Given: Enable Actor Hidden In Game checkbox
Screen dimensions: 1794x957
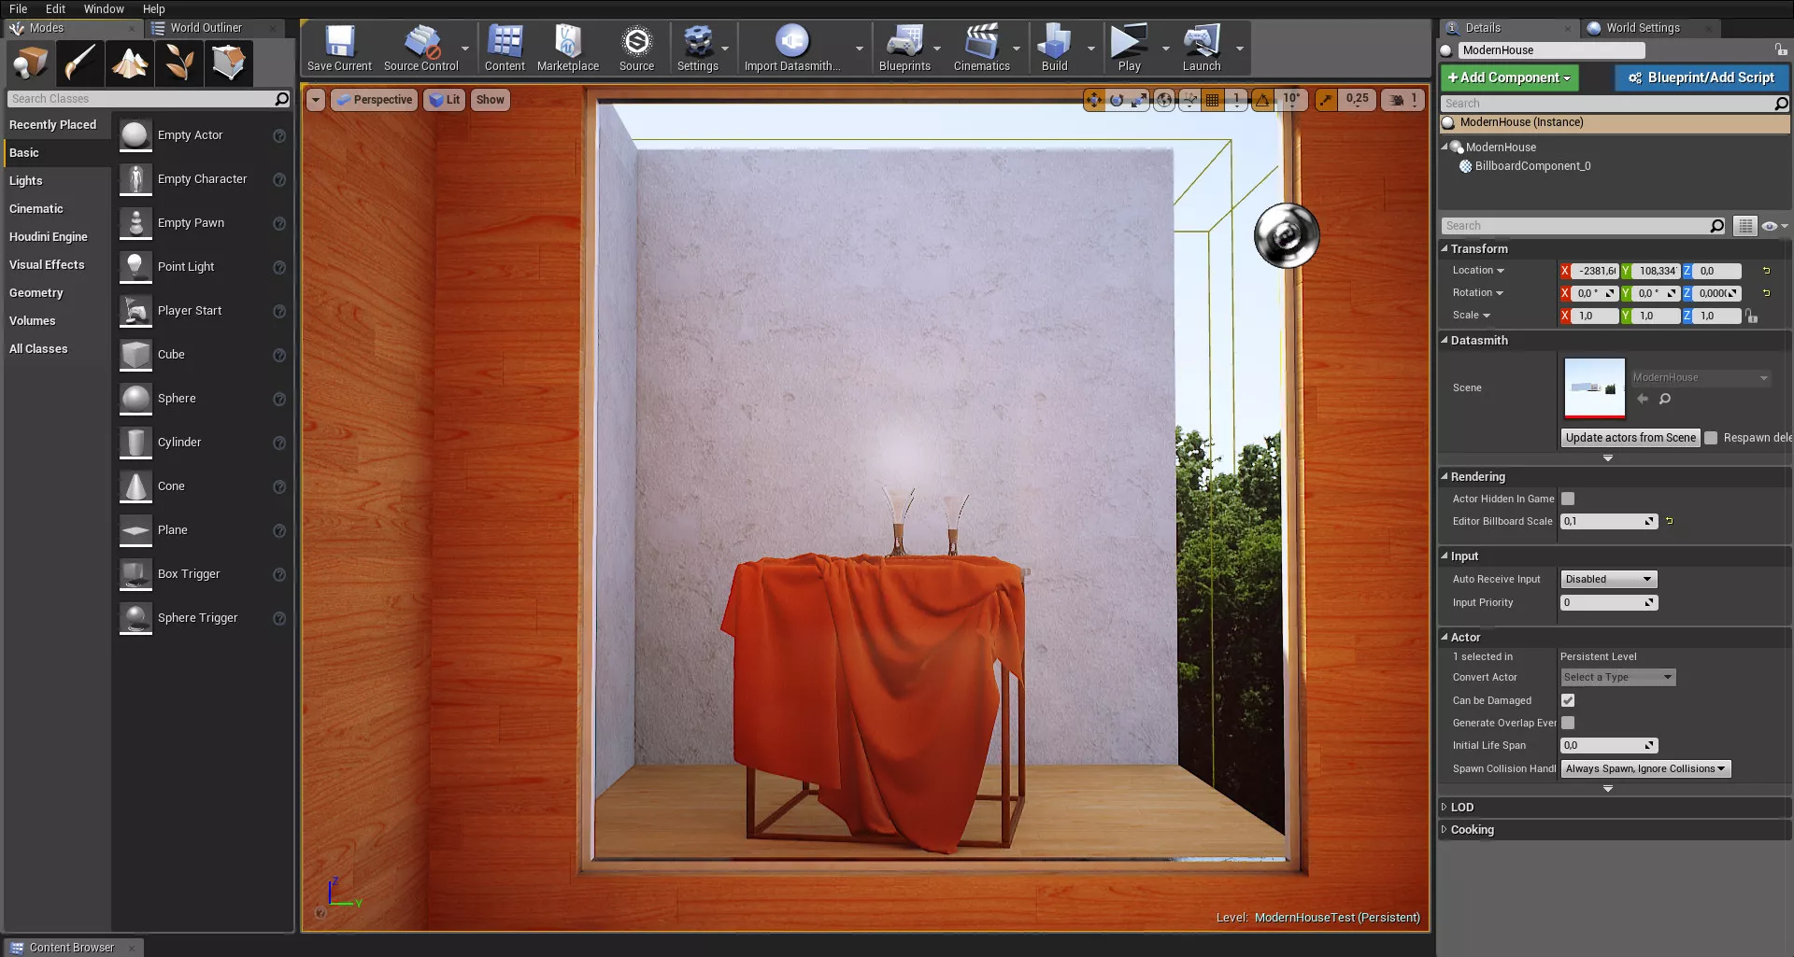Looking at the screenshot, I should coord(1568,500).
